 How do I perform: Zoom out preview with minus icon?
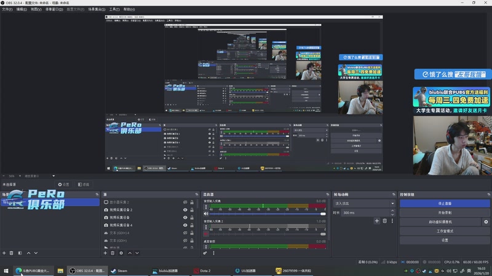coord(4,176)
